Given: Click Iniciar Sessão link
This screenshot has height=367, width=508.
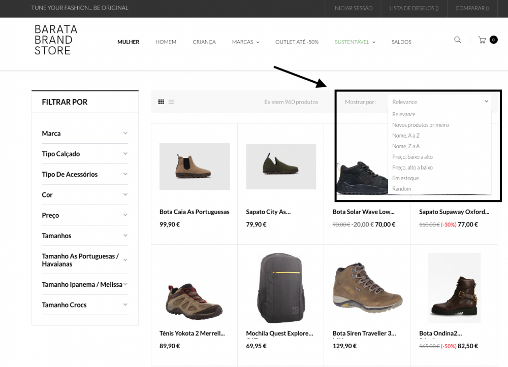Looking at the screenshot, I should click(x=353, y=9).
